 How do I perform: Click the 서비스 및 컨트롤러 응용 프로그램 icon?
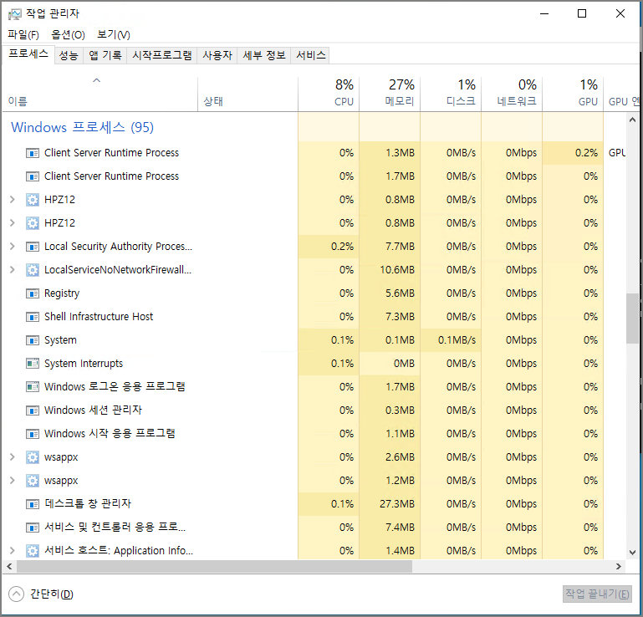33,528
